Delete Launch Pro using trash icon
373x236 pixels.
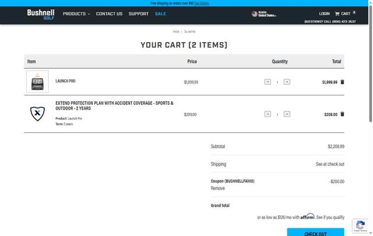(342, 82)
